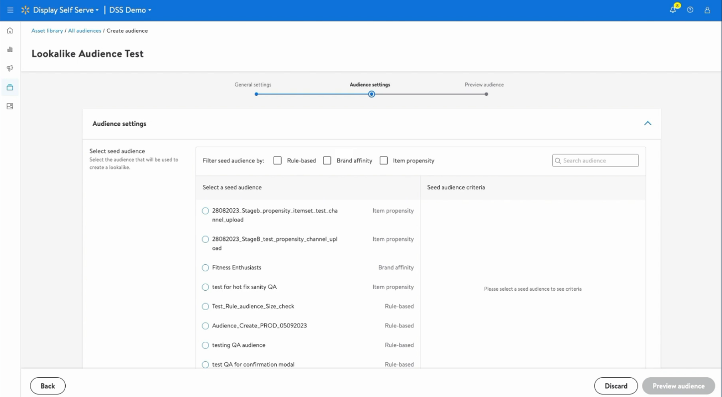The image size is (722, 397).
Task: Enable the Rule-based filter checkbox
Action: tap(278, 160)
